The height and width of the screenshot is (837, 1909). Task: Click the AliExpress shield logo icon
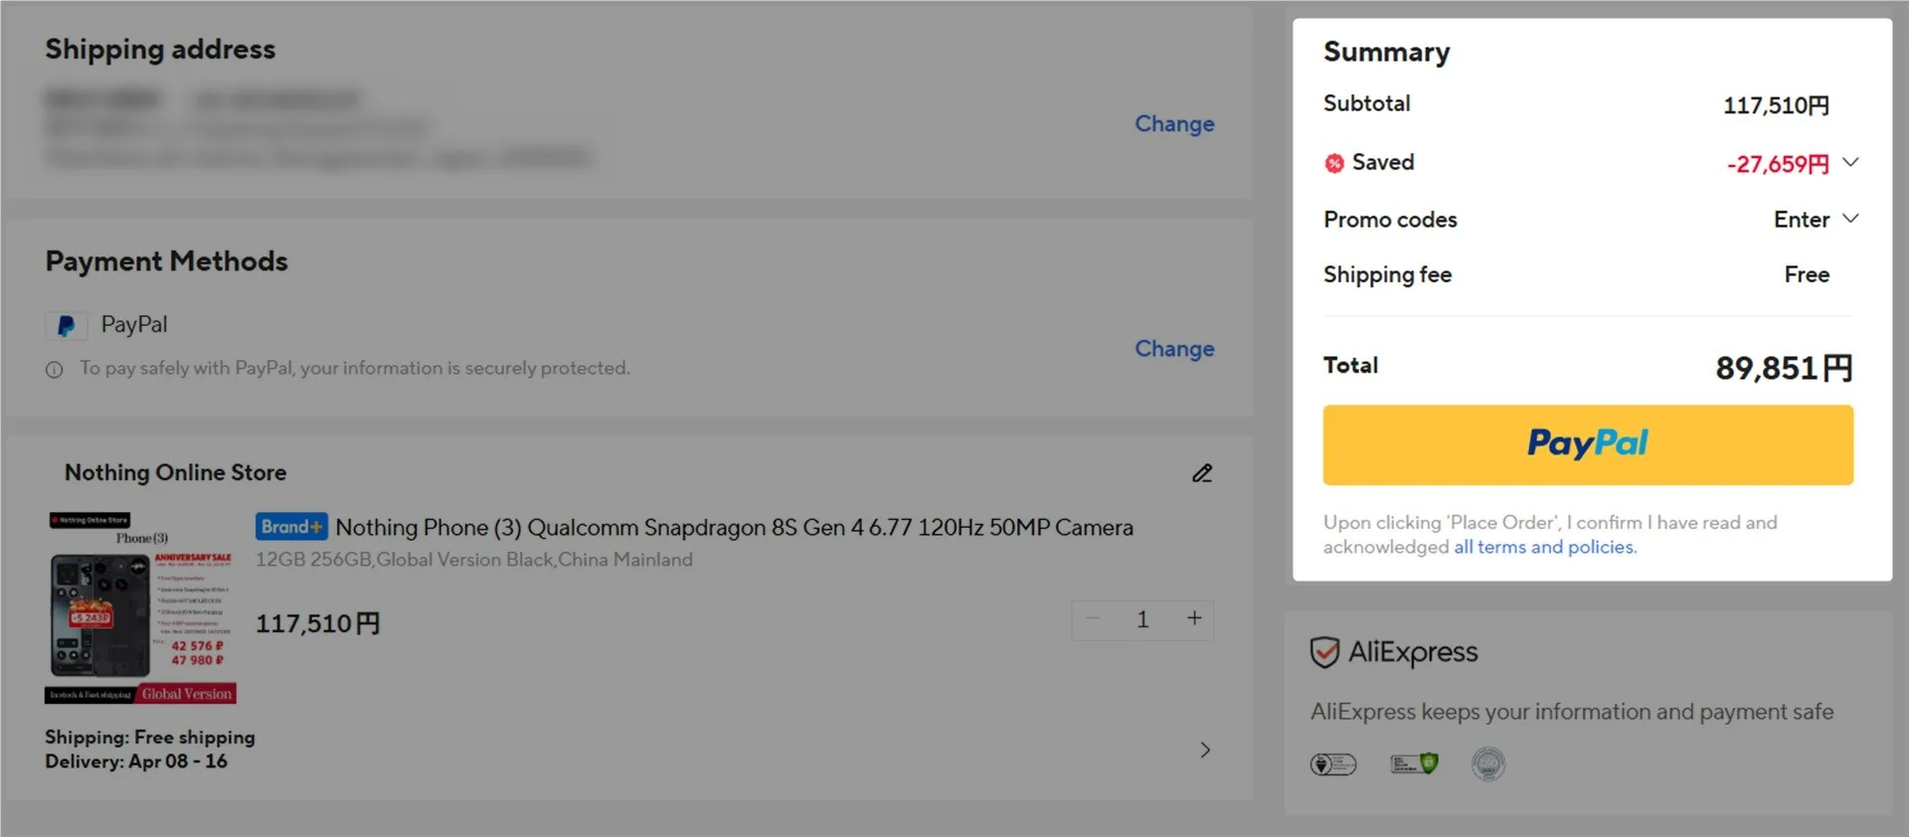1324,652
